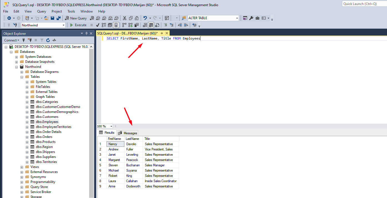387x198 pixels.
Task: Select dbo.Orders in the tree
Action: click(x=44, y=137)
